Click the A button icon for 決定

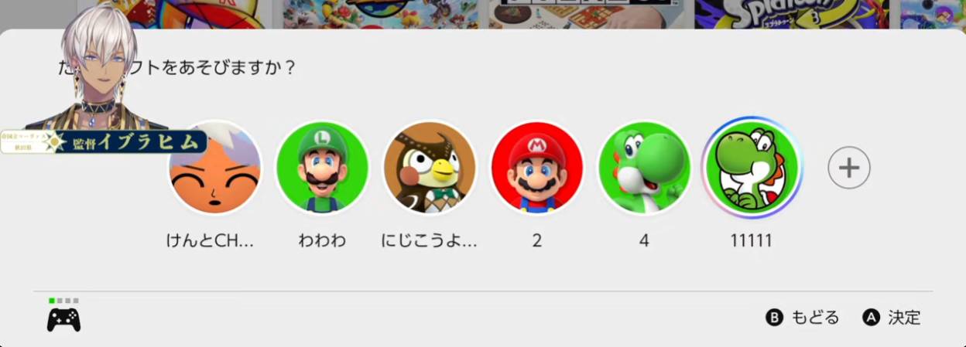tap(872, 318)
